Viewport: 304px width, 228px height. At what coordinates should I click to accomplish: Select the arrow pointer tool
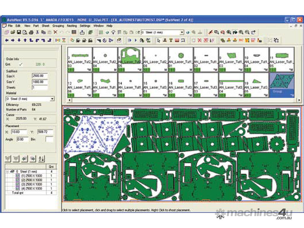[x=159, y=40]
